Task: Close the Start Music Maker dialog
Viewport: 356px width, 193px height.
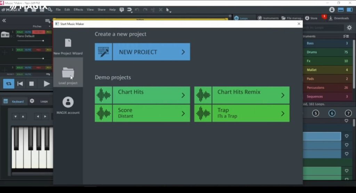Action: pos(299,24)
